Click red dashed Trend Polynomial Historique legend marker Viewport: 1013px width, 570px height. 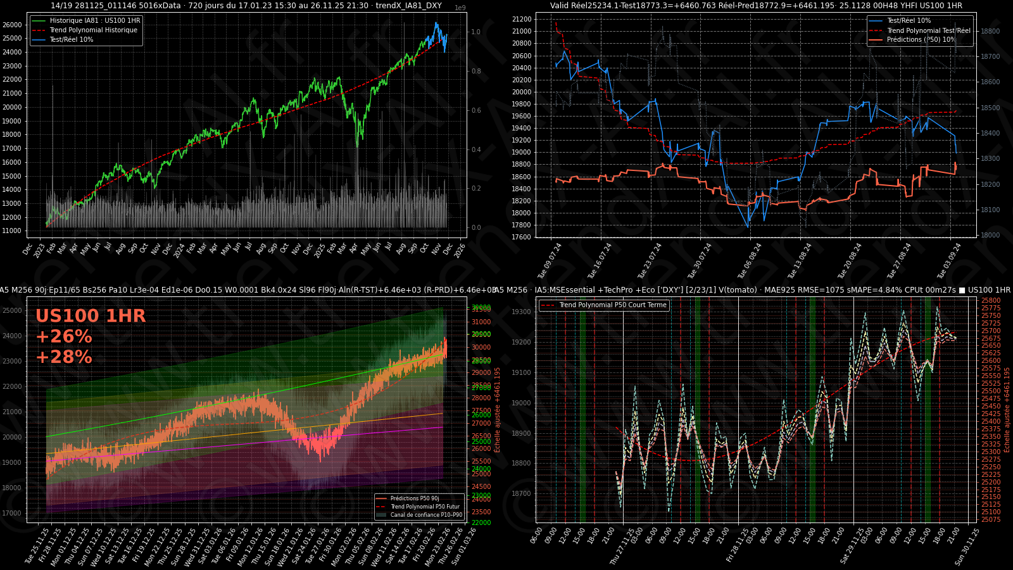[x=39, y=30]
